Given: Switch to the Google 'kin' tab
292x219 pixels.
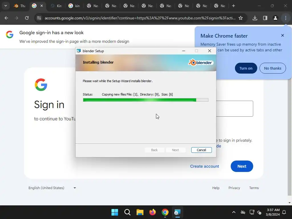Looking at the screenshot, I should pos(74,6).
